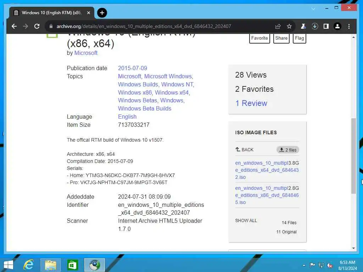Image resolution: width=363 pixels, height=272 pixels.
Task: Open the Windows Builds topic
Action: pos(138,84)
